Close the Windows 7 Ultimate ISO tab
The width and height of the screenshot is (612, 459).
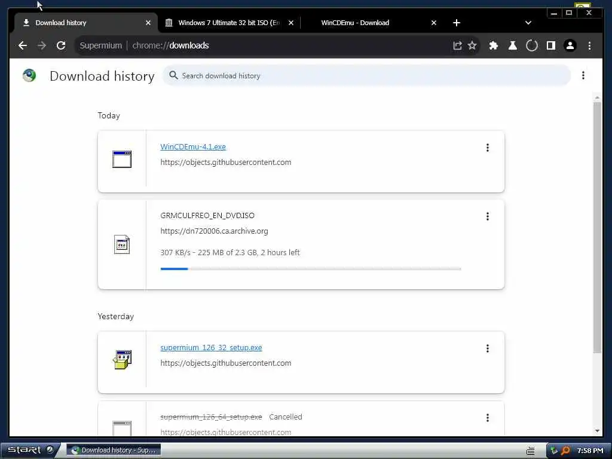coord(291,23)
